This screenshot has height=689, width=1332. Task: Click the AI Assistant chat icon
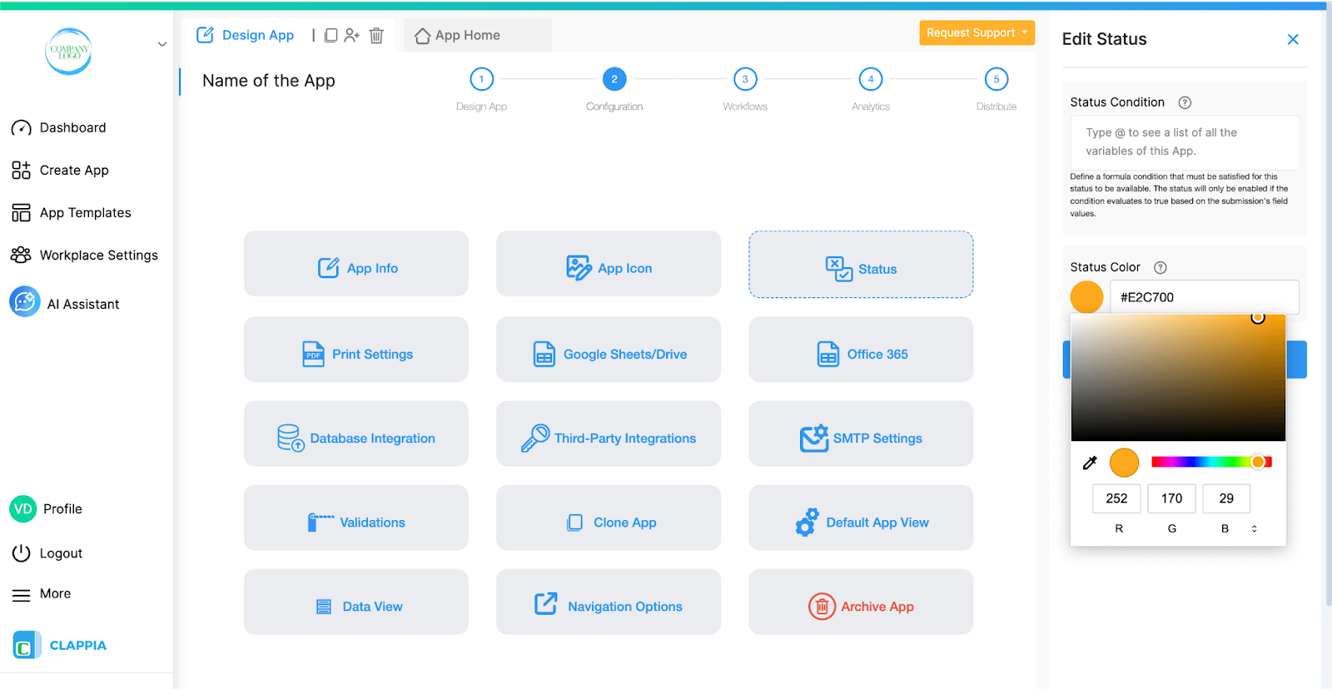(x=25, y=302)
